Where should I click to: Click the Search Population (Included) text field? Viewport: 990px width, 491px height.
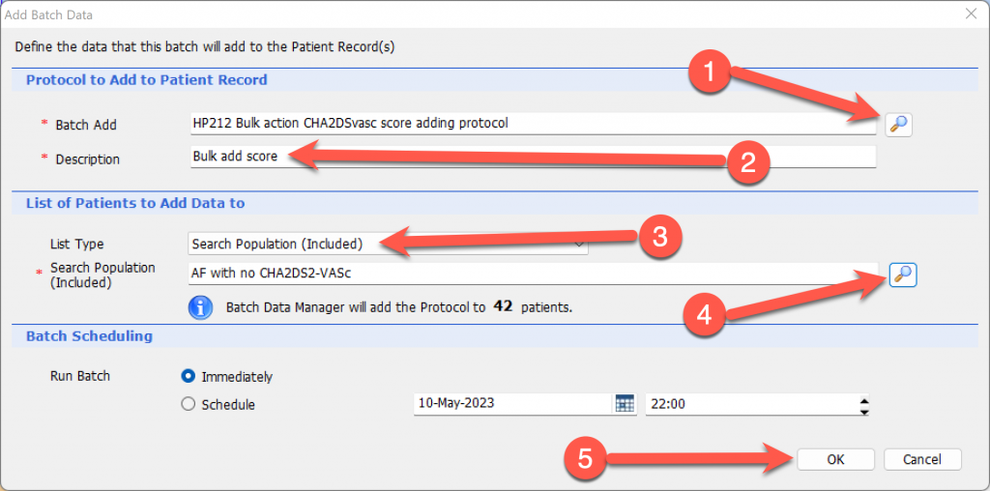[x=533, y=274]
